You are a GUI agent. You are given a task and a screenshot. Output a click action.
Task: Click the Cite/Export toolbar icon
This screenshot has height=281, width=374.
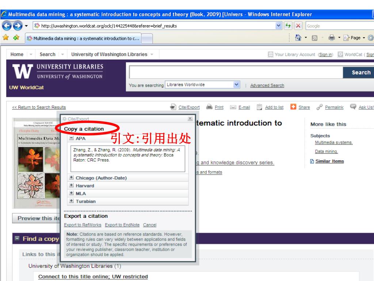(173, 107)
